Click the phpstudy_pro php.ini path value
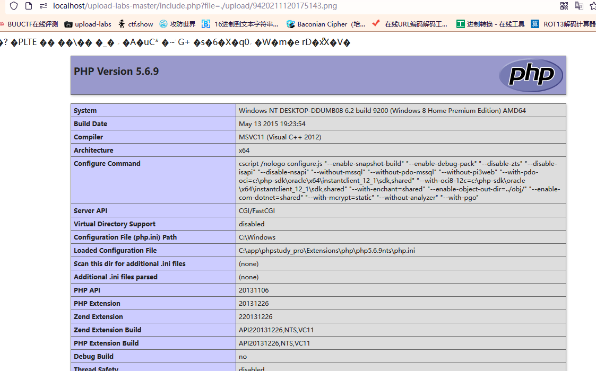Screen dimensions: 596x371 coord(327,251)
